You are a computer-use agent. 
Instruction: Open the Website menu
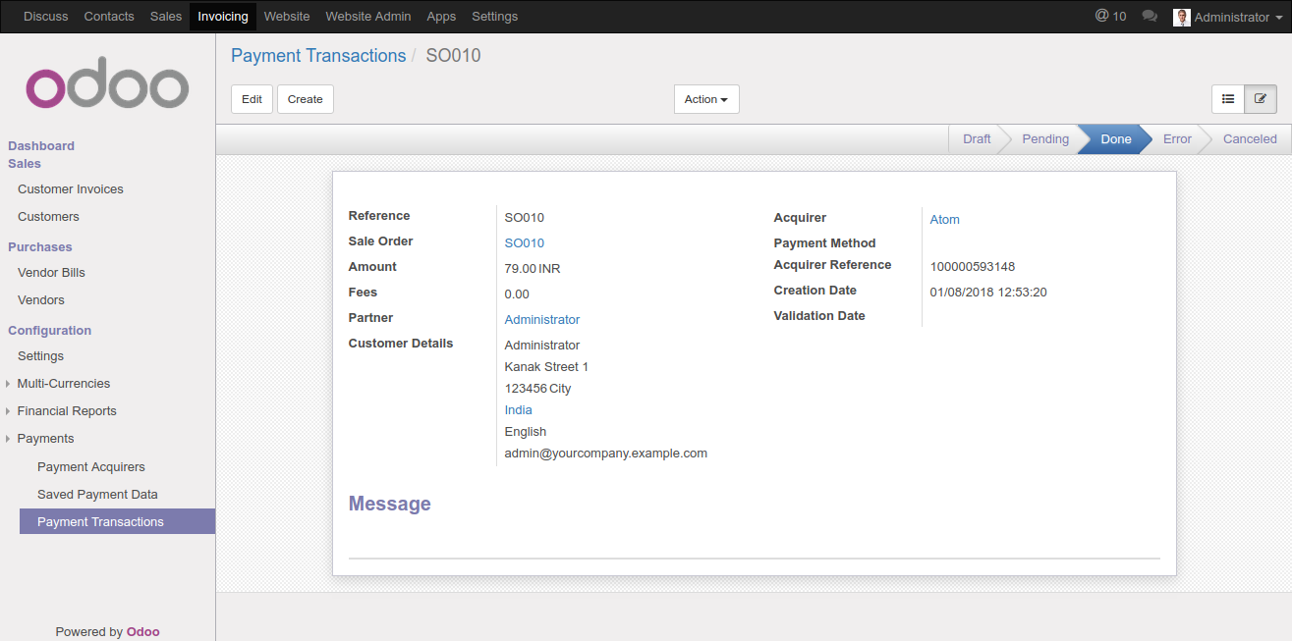tap(287, 17)
